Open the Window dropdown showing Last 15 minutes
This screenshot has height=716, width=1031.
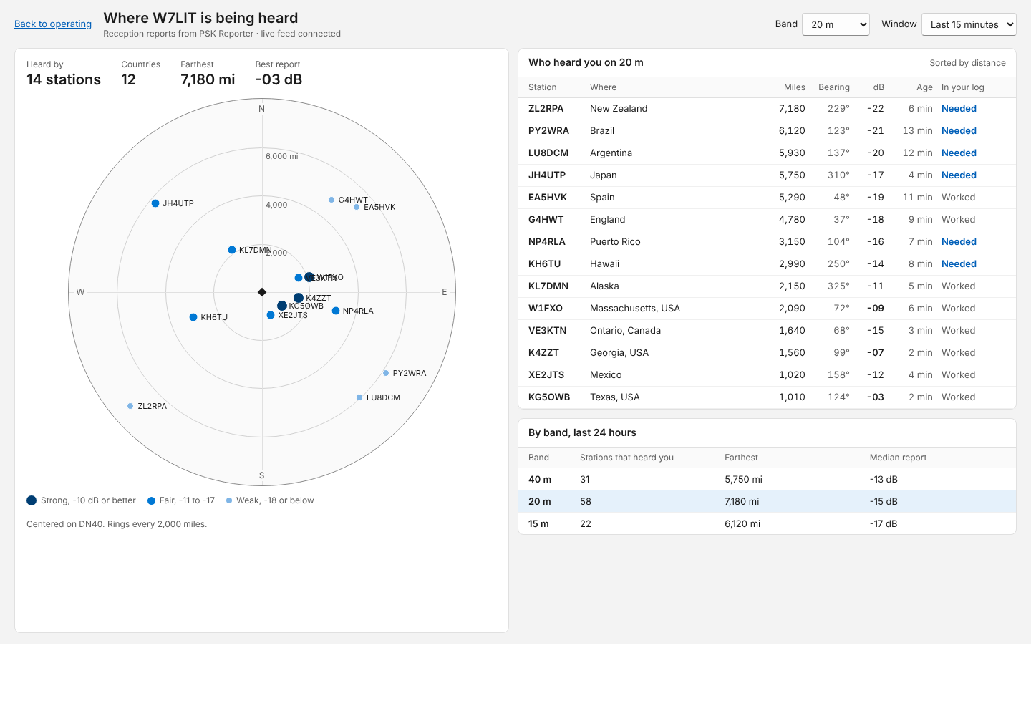pyautogui.click(x=969, y=24)
